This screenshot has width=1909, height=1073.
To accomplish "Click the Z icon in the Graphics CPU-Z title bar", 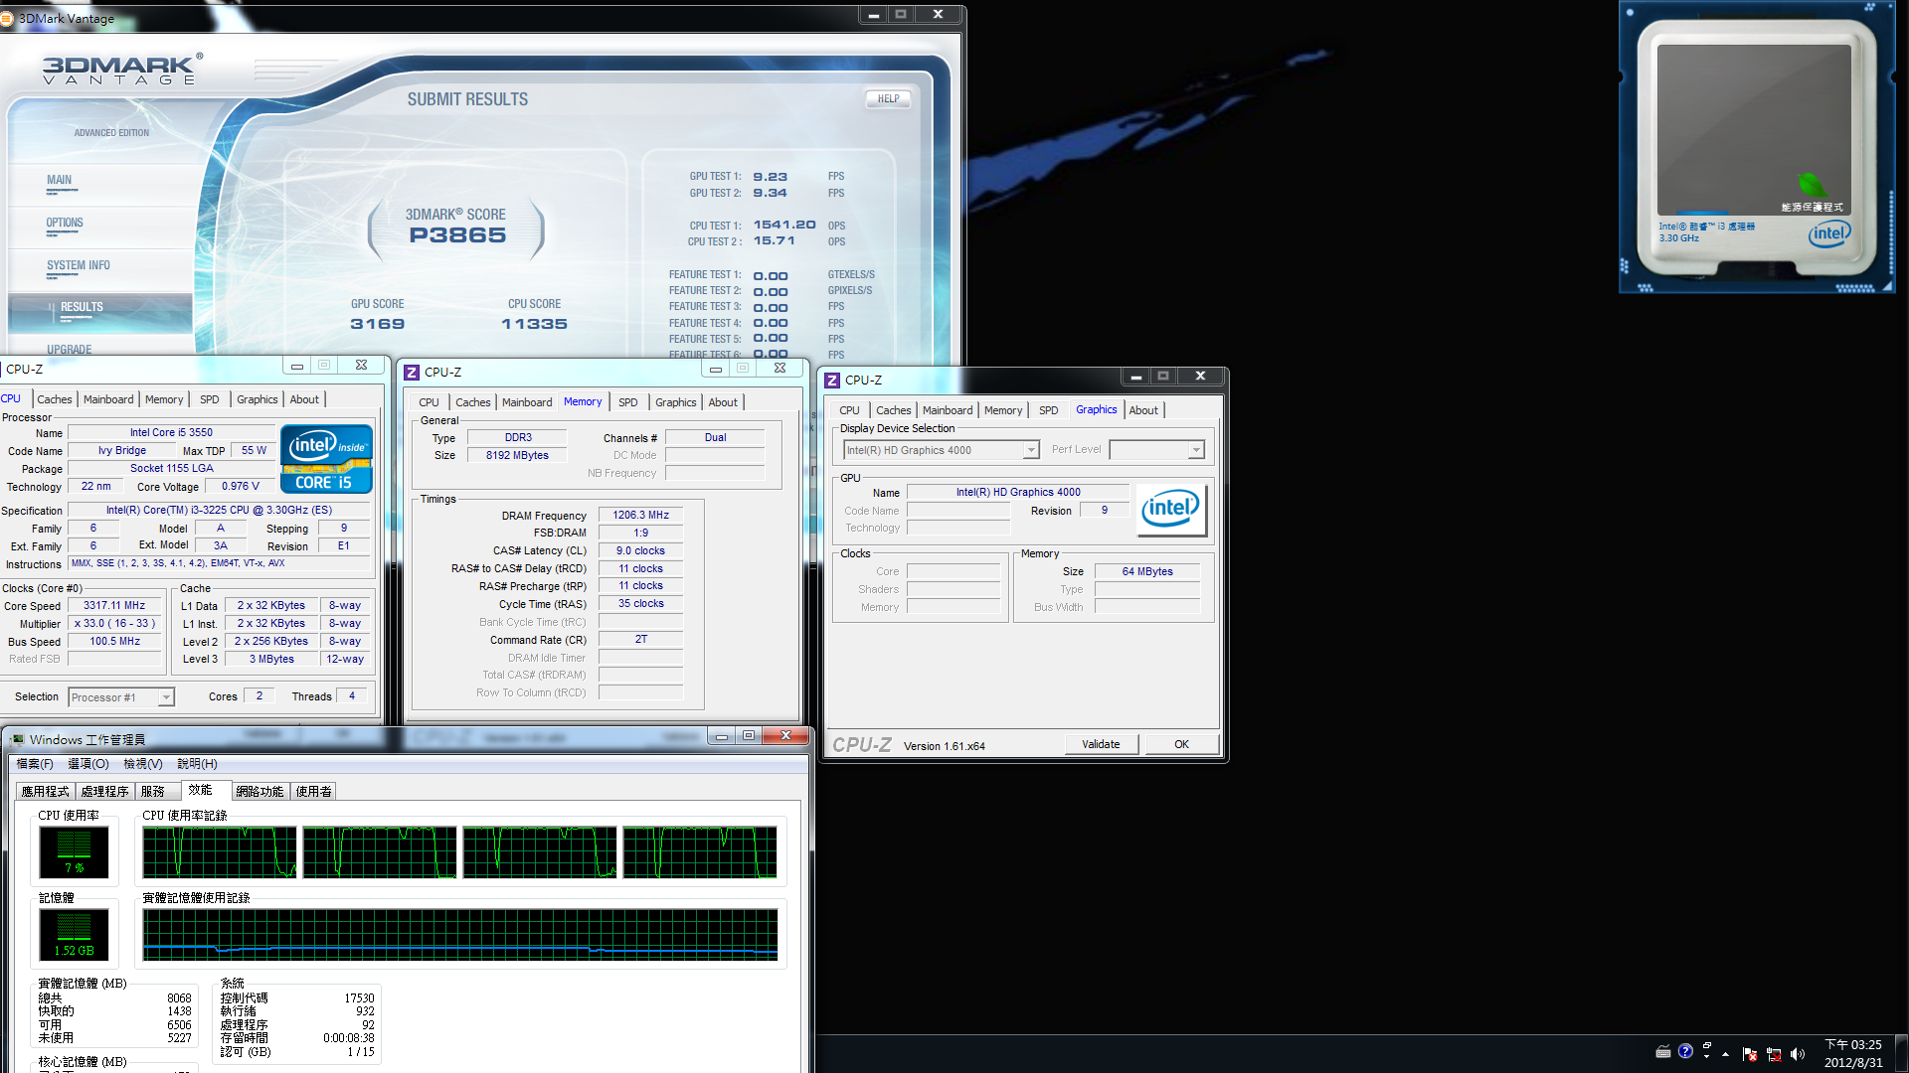I will tap(832, 380).
